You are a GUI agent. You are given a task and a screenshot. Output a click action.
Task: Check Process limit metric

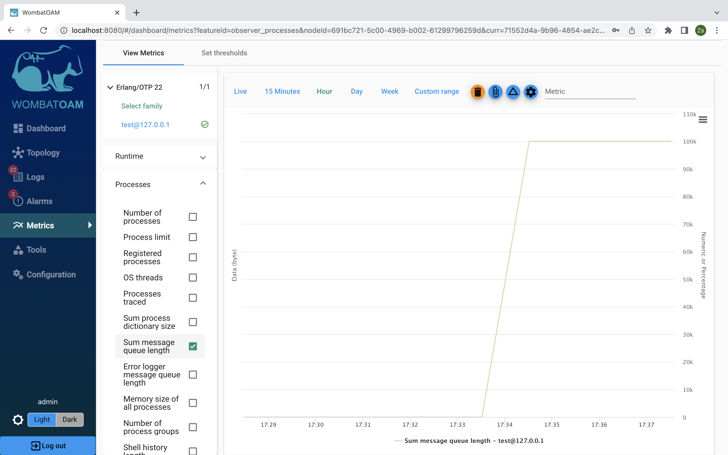(193, 237)
